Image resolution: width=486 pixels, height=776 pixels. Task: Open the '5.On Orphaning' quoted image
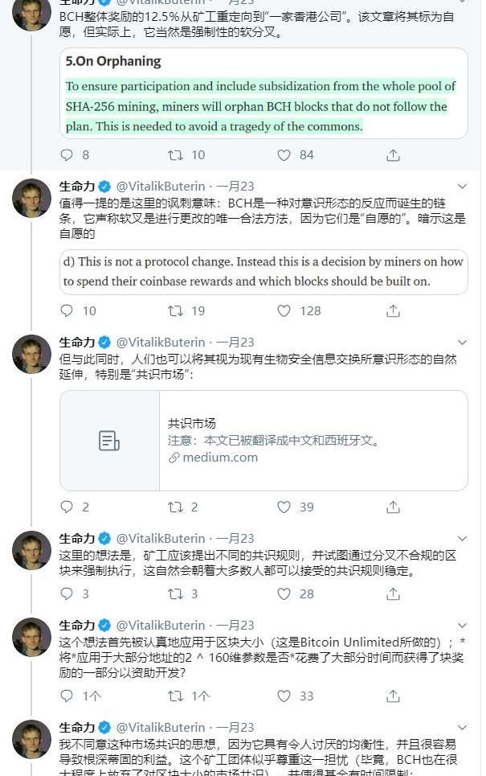point(263,93)
